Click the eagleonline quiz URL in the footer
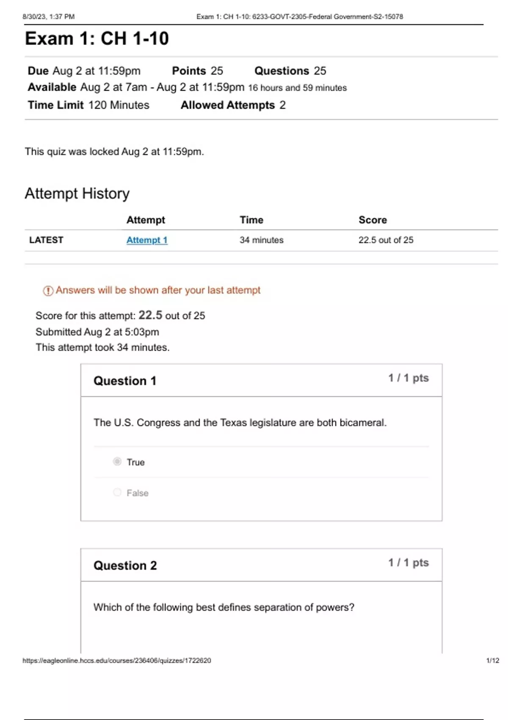Image resolution: width=508 pixels, height=720 pixels. click(x=116, y=660)
